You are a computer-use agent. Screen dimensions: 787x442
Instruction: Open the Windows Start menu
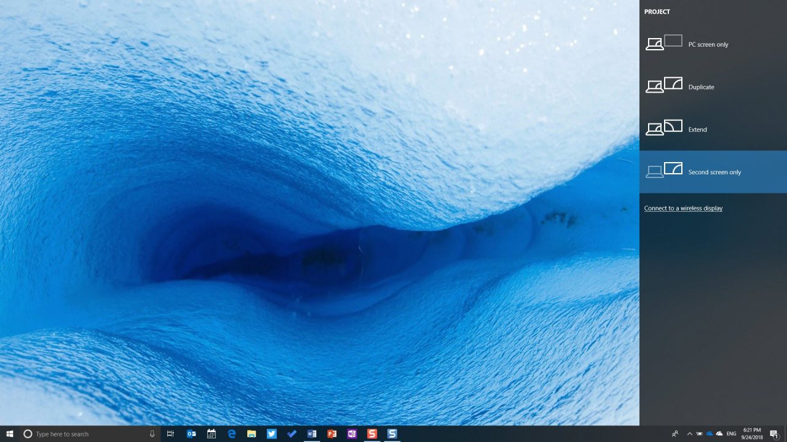point(10,434)
